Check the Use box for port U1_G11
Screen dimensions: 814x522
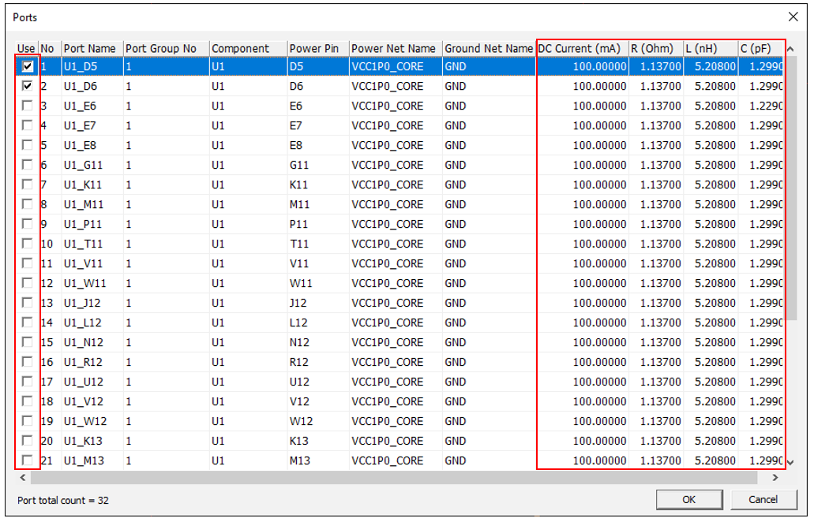point(28,165)
